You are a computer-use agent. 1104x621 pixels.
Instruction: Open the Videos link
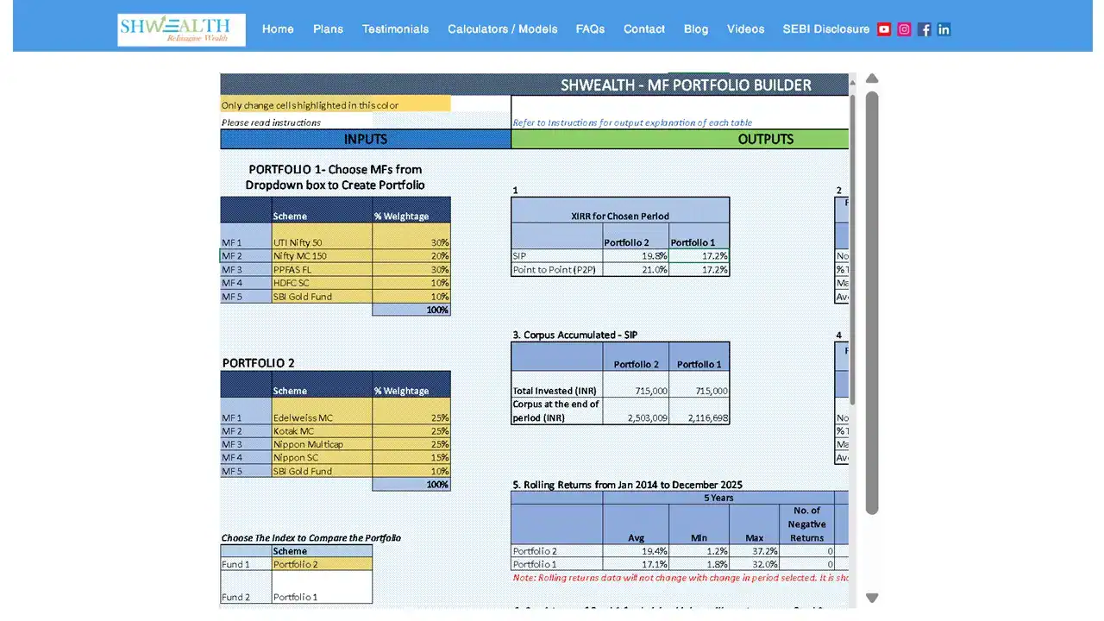(x=745, y=29)
